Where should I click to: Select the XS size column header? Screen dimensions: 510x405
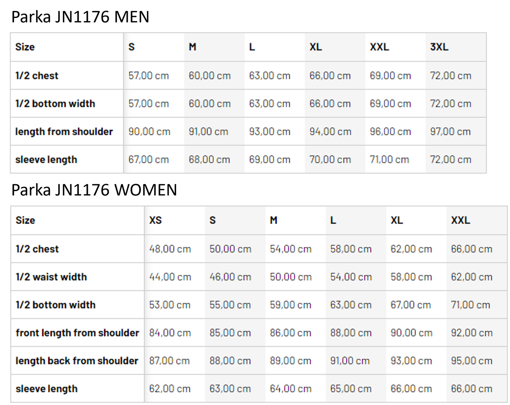click(x=155, y=220)
